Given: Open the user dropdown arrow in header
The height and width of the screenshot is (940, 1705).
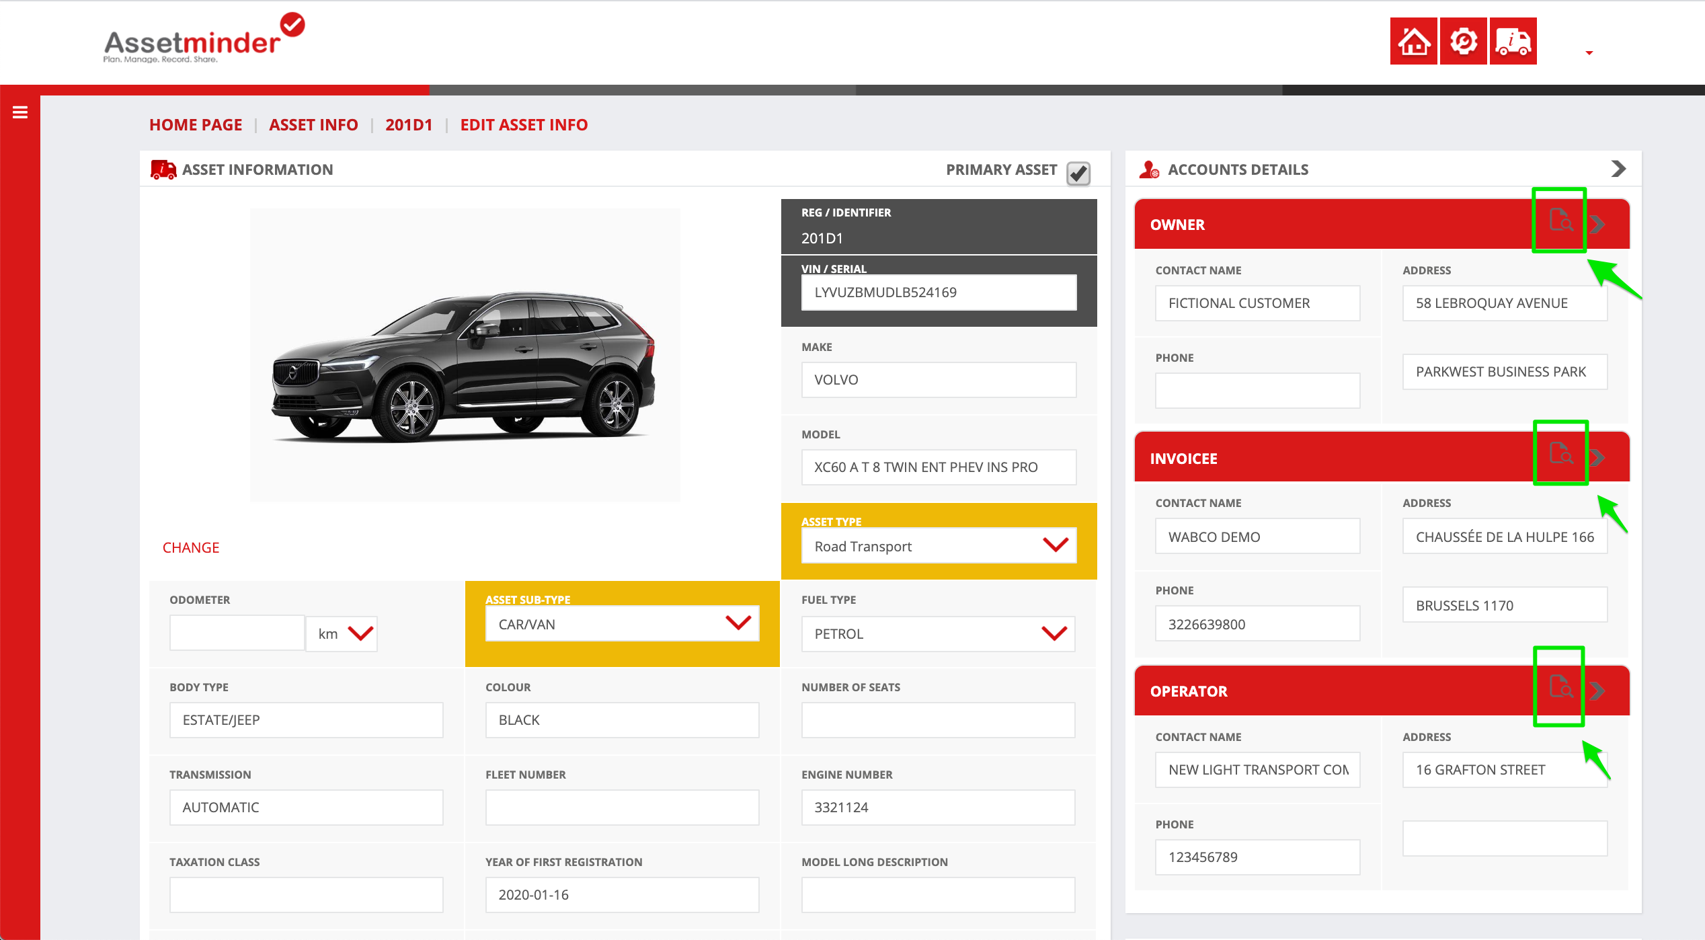Looking at the screenshot, I should [1589, 52].
